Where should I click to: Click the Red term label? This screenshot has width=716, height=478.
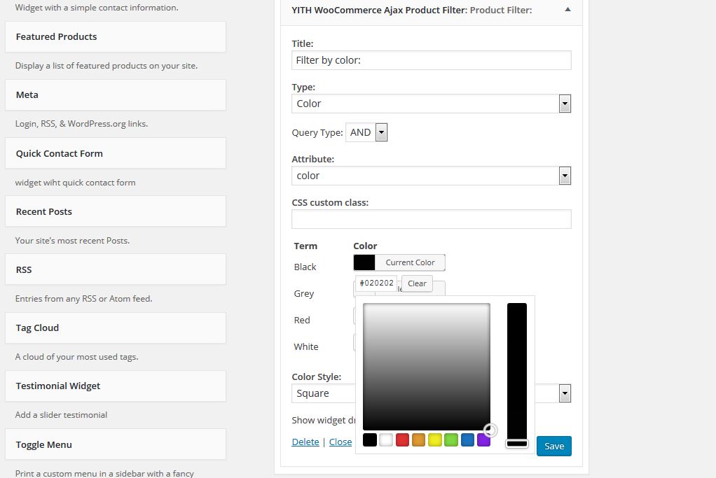302,320
